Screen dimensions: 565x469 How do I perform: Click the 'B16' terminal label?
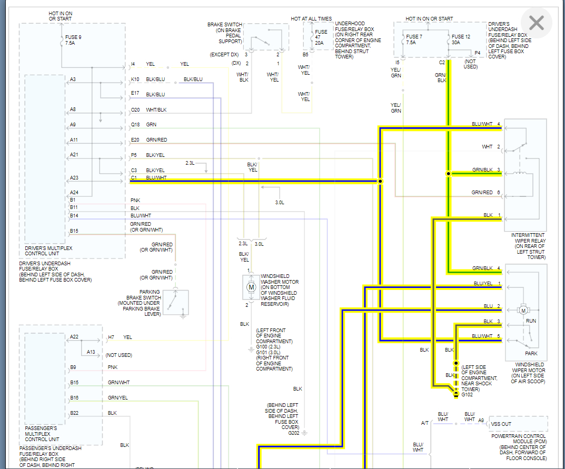[x=74, y=398]
